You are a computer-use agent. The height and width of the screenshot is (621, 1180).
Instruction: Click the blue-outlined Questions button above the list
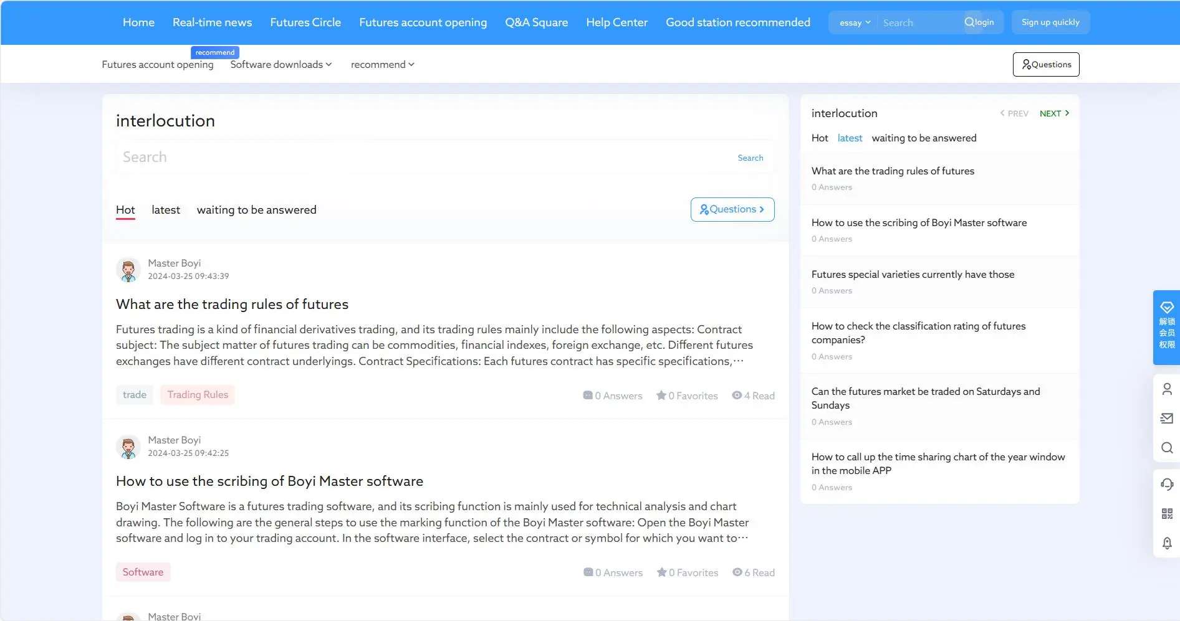732,209
